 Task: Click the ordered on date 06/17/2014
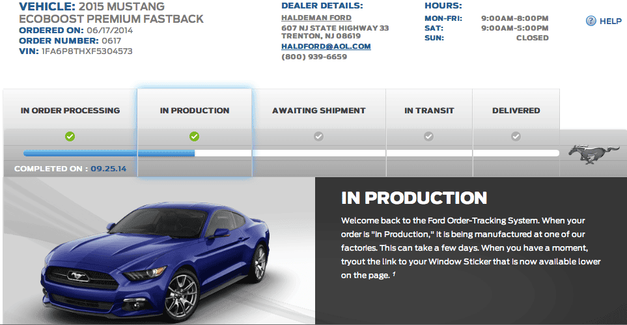(109, 31)
